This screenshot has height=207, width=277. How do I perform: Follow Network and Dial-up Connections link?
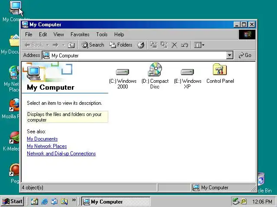click(x=61, y=154)
